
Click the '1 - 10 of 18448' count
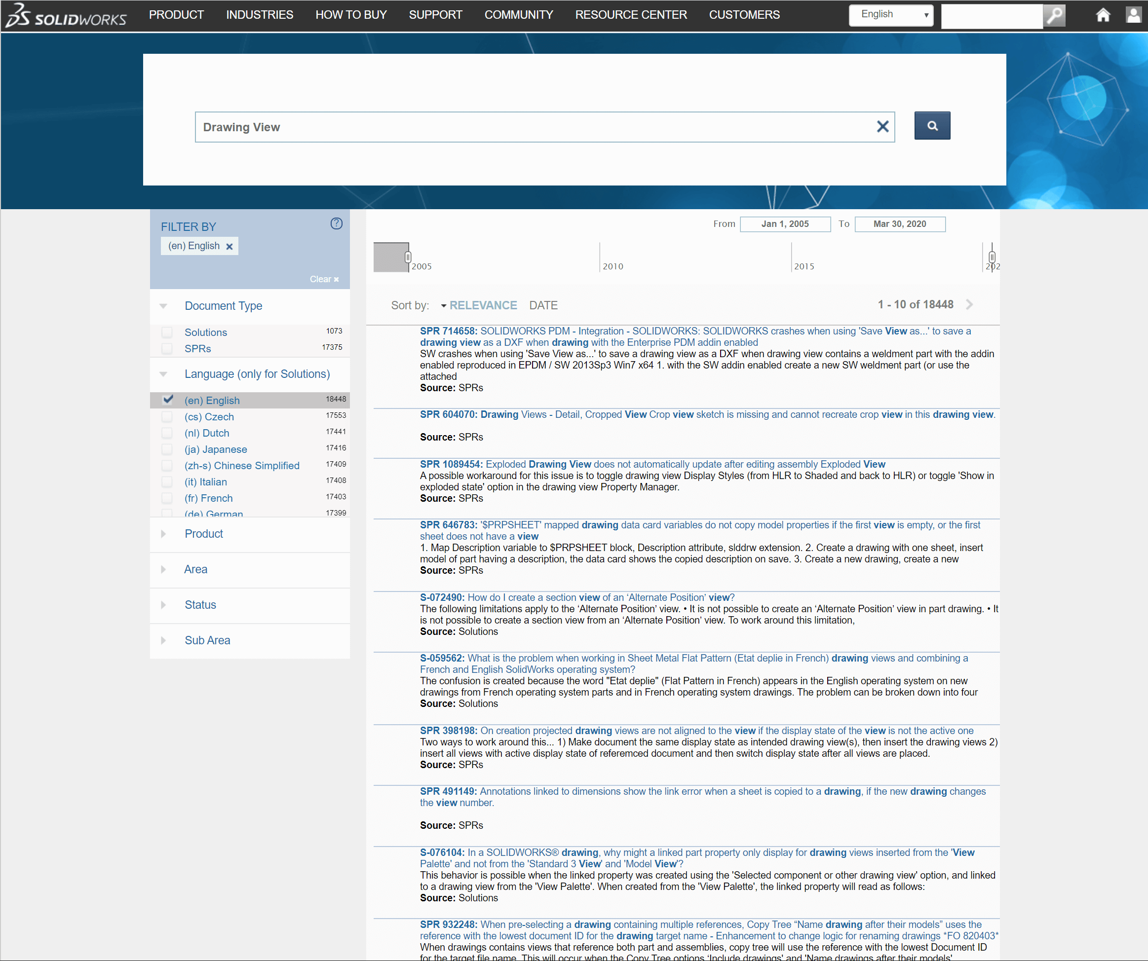click(916, 304)
